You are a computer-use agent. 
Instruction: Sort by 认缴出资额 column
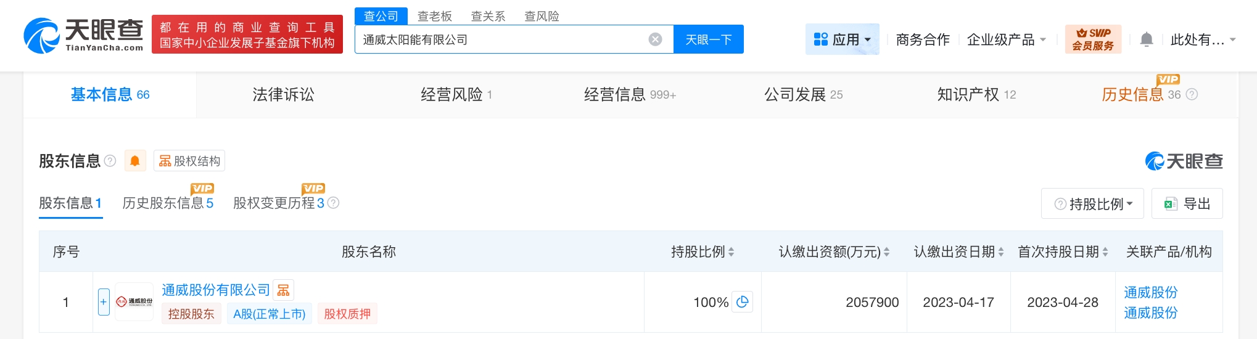886,251
